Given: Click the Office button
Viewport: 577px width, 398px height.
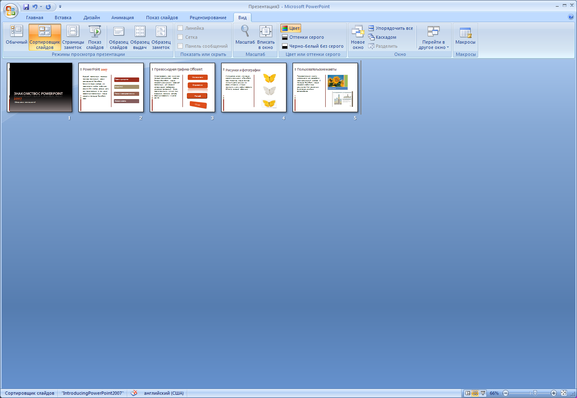Looking at the screenshot, I should pos(11,10).
